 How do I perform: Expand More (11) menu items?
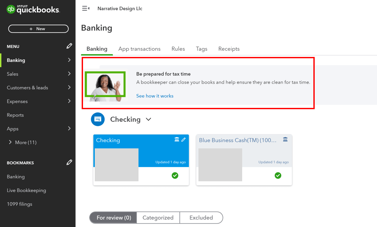point(23,142)
